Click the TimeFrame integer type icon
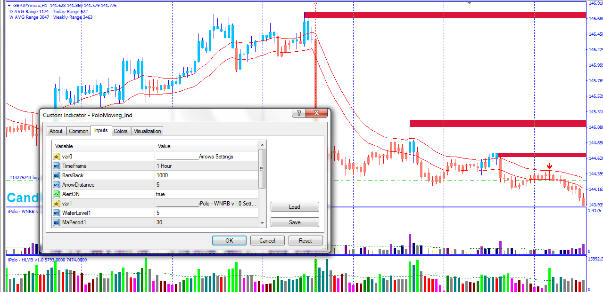This screenshot has width=603, height=292. coord(56,166)
